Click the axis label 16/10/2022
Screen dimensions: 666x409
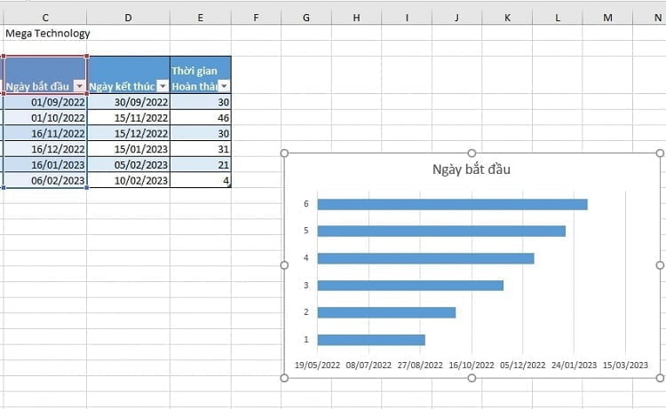click(472, 365)
